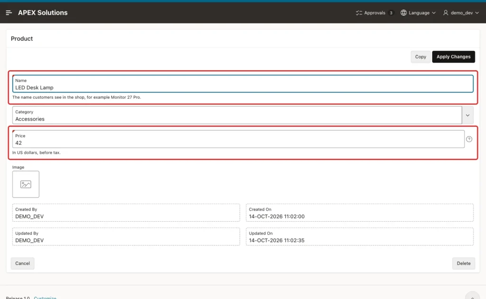Image resolution: width=486 pixels, height=299 pixels.
Task: Click the Approvals count badge 3
Action: point(391,13)
